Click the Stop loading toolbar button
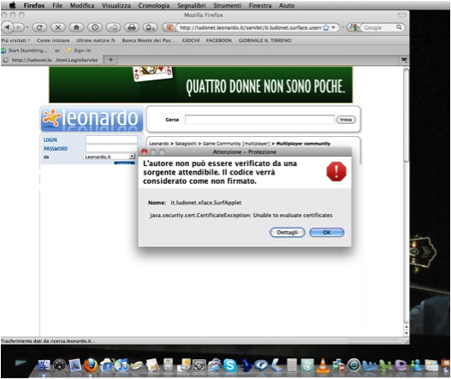Viewport: 451px width, 379px height. [58, 27]
